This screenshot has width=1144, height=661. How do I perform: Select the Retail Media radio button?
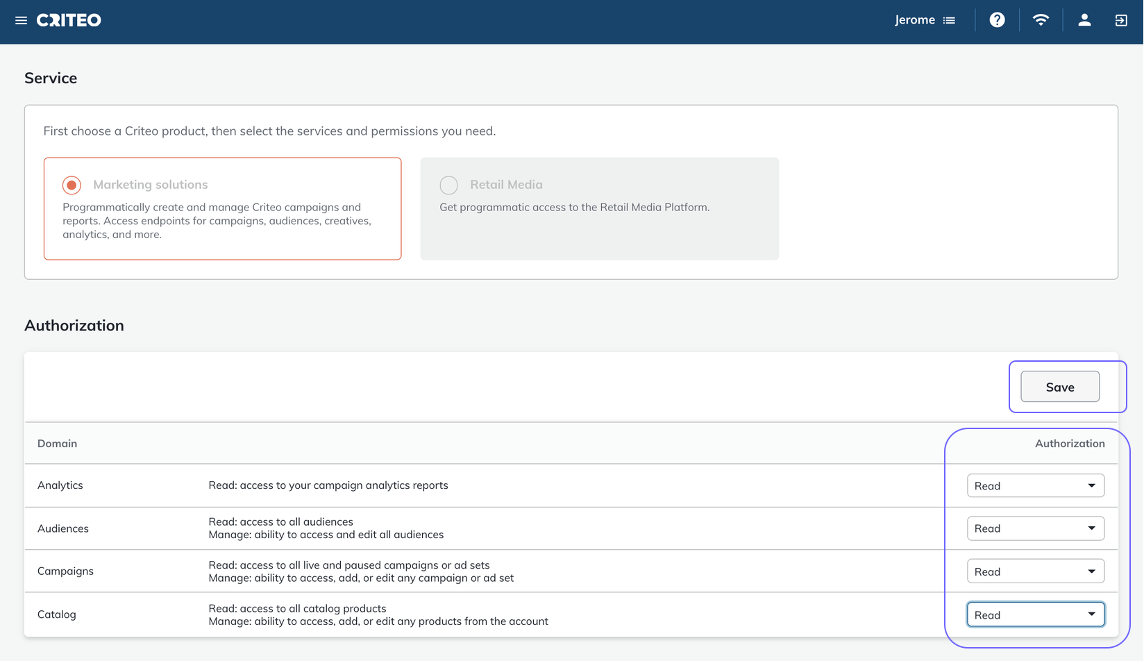click(448, 185)
